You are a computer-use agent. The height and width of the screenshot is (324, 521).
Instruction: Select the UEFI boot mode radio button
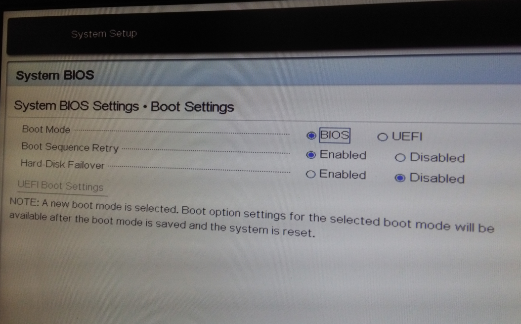pos(383,137)
